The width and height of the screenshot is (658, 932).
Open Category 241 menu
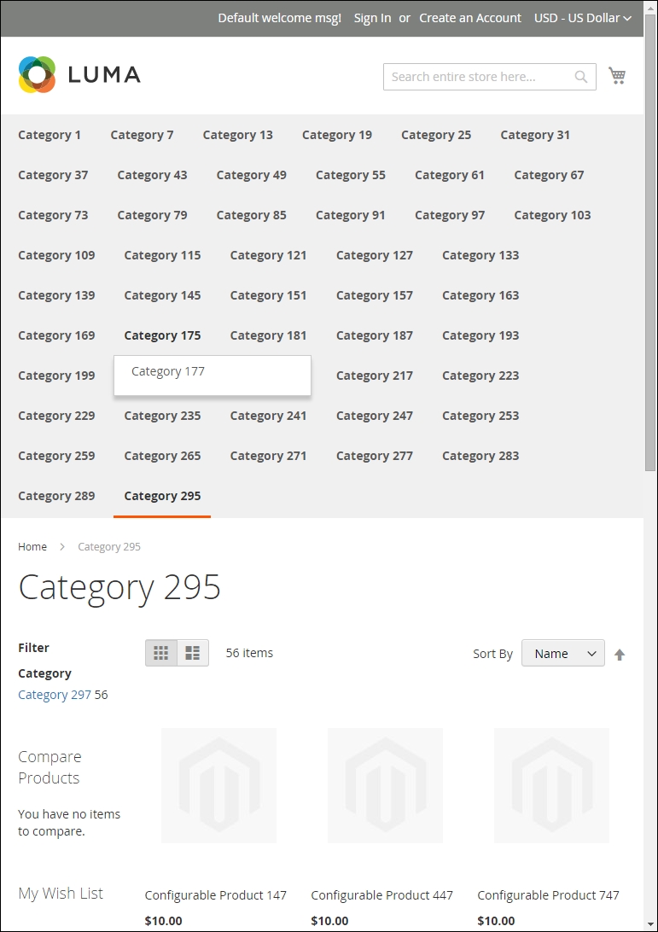269,416
